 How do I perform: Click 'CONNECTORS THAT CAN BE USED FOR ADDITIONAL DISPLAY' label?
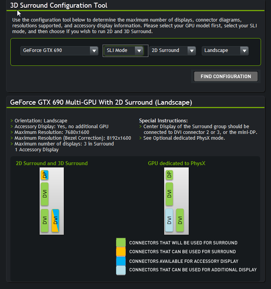(x=193, y=270)
